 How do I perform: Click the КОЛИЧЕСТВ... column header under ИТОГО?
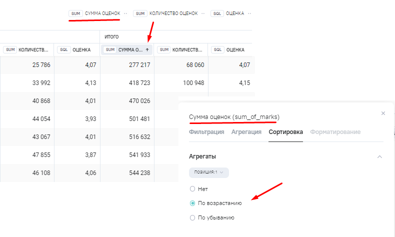181,50
